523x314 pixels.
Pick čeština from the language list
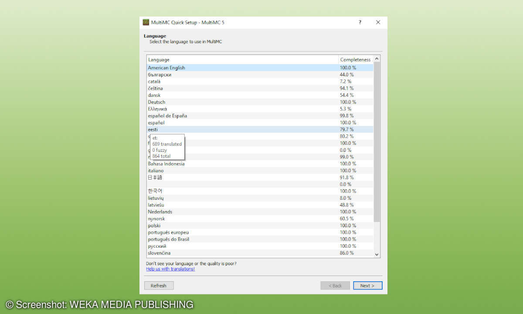(260, 88)
